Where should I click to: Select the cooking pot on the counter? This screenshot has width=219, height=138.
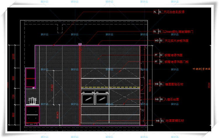[x=32, y=101]
